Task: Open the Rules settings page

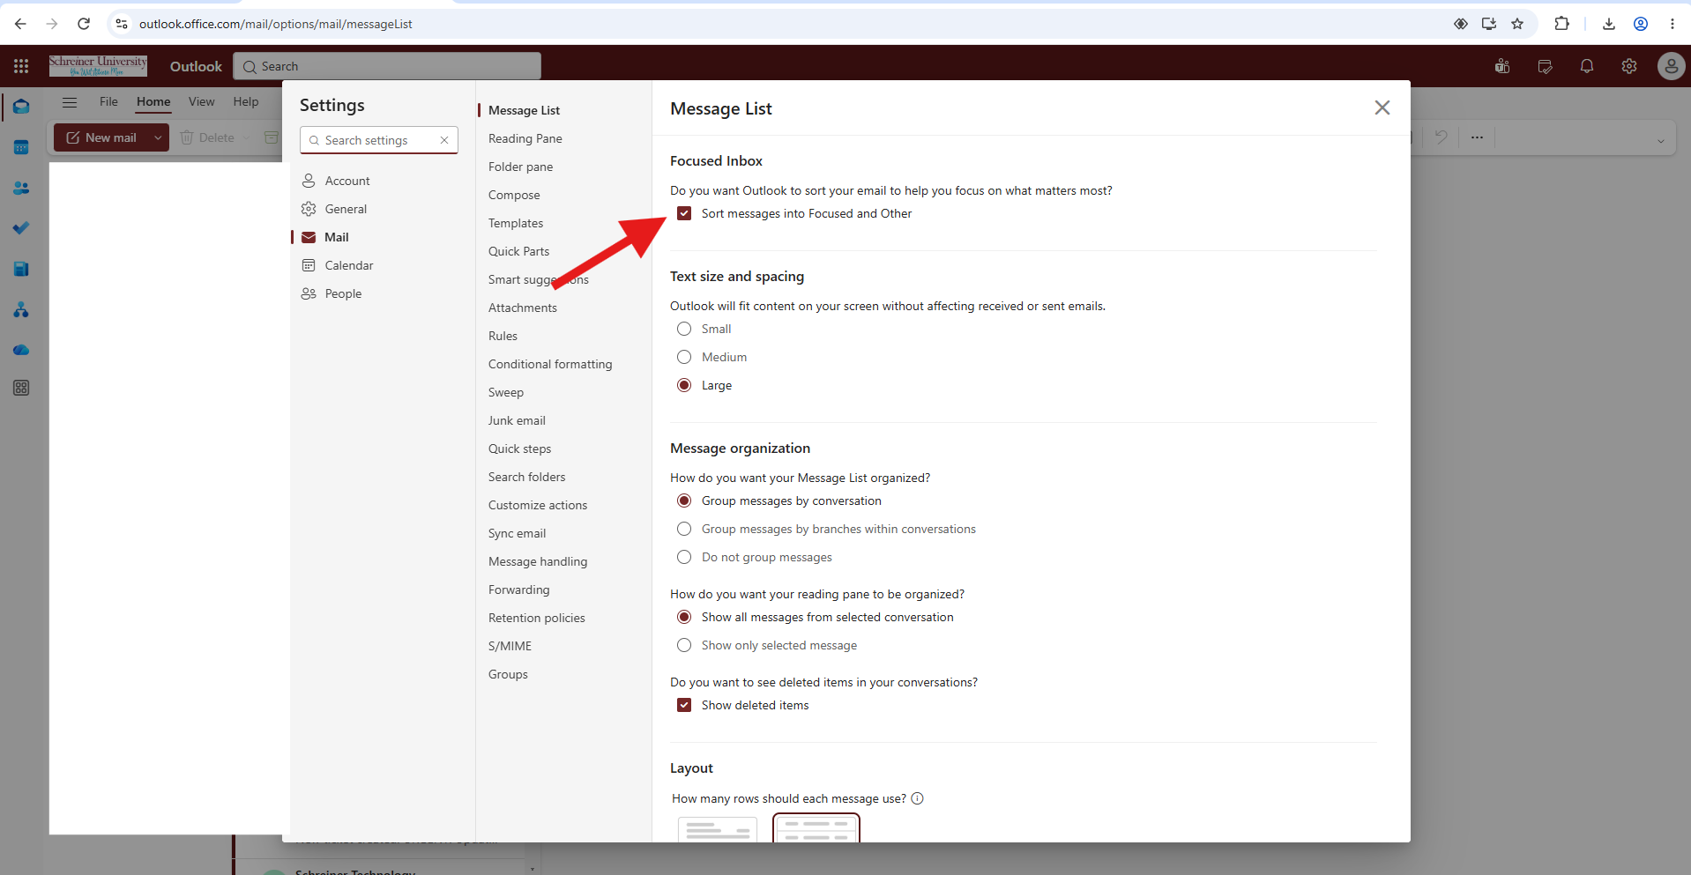Action: [503, 336]
